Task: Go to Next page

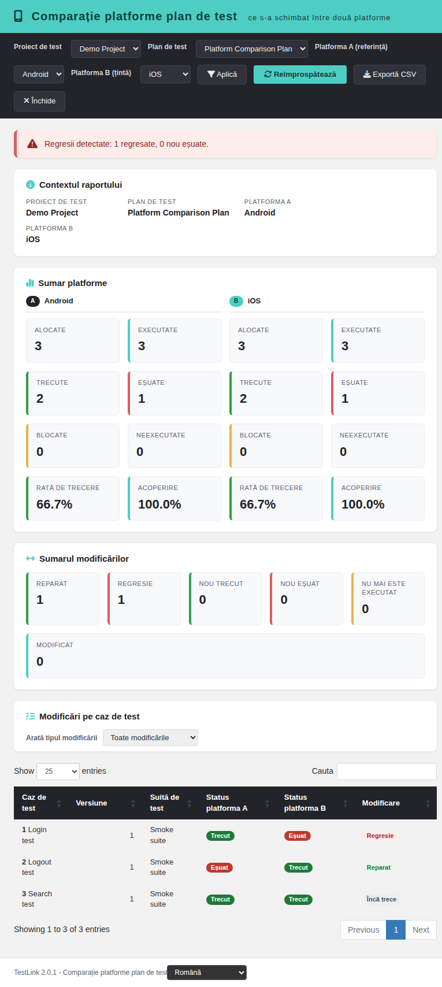Action: (x=421, y=930)
